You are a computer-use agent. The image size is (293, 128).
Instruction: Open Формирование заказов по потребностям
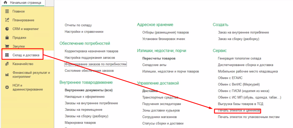[x=96, y=64]
